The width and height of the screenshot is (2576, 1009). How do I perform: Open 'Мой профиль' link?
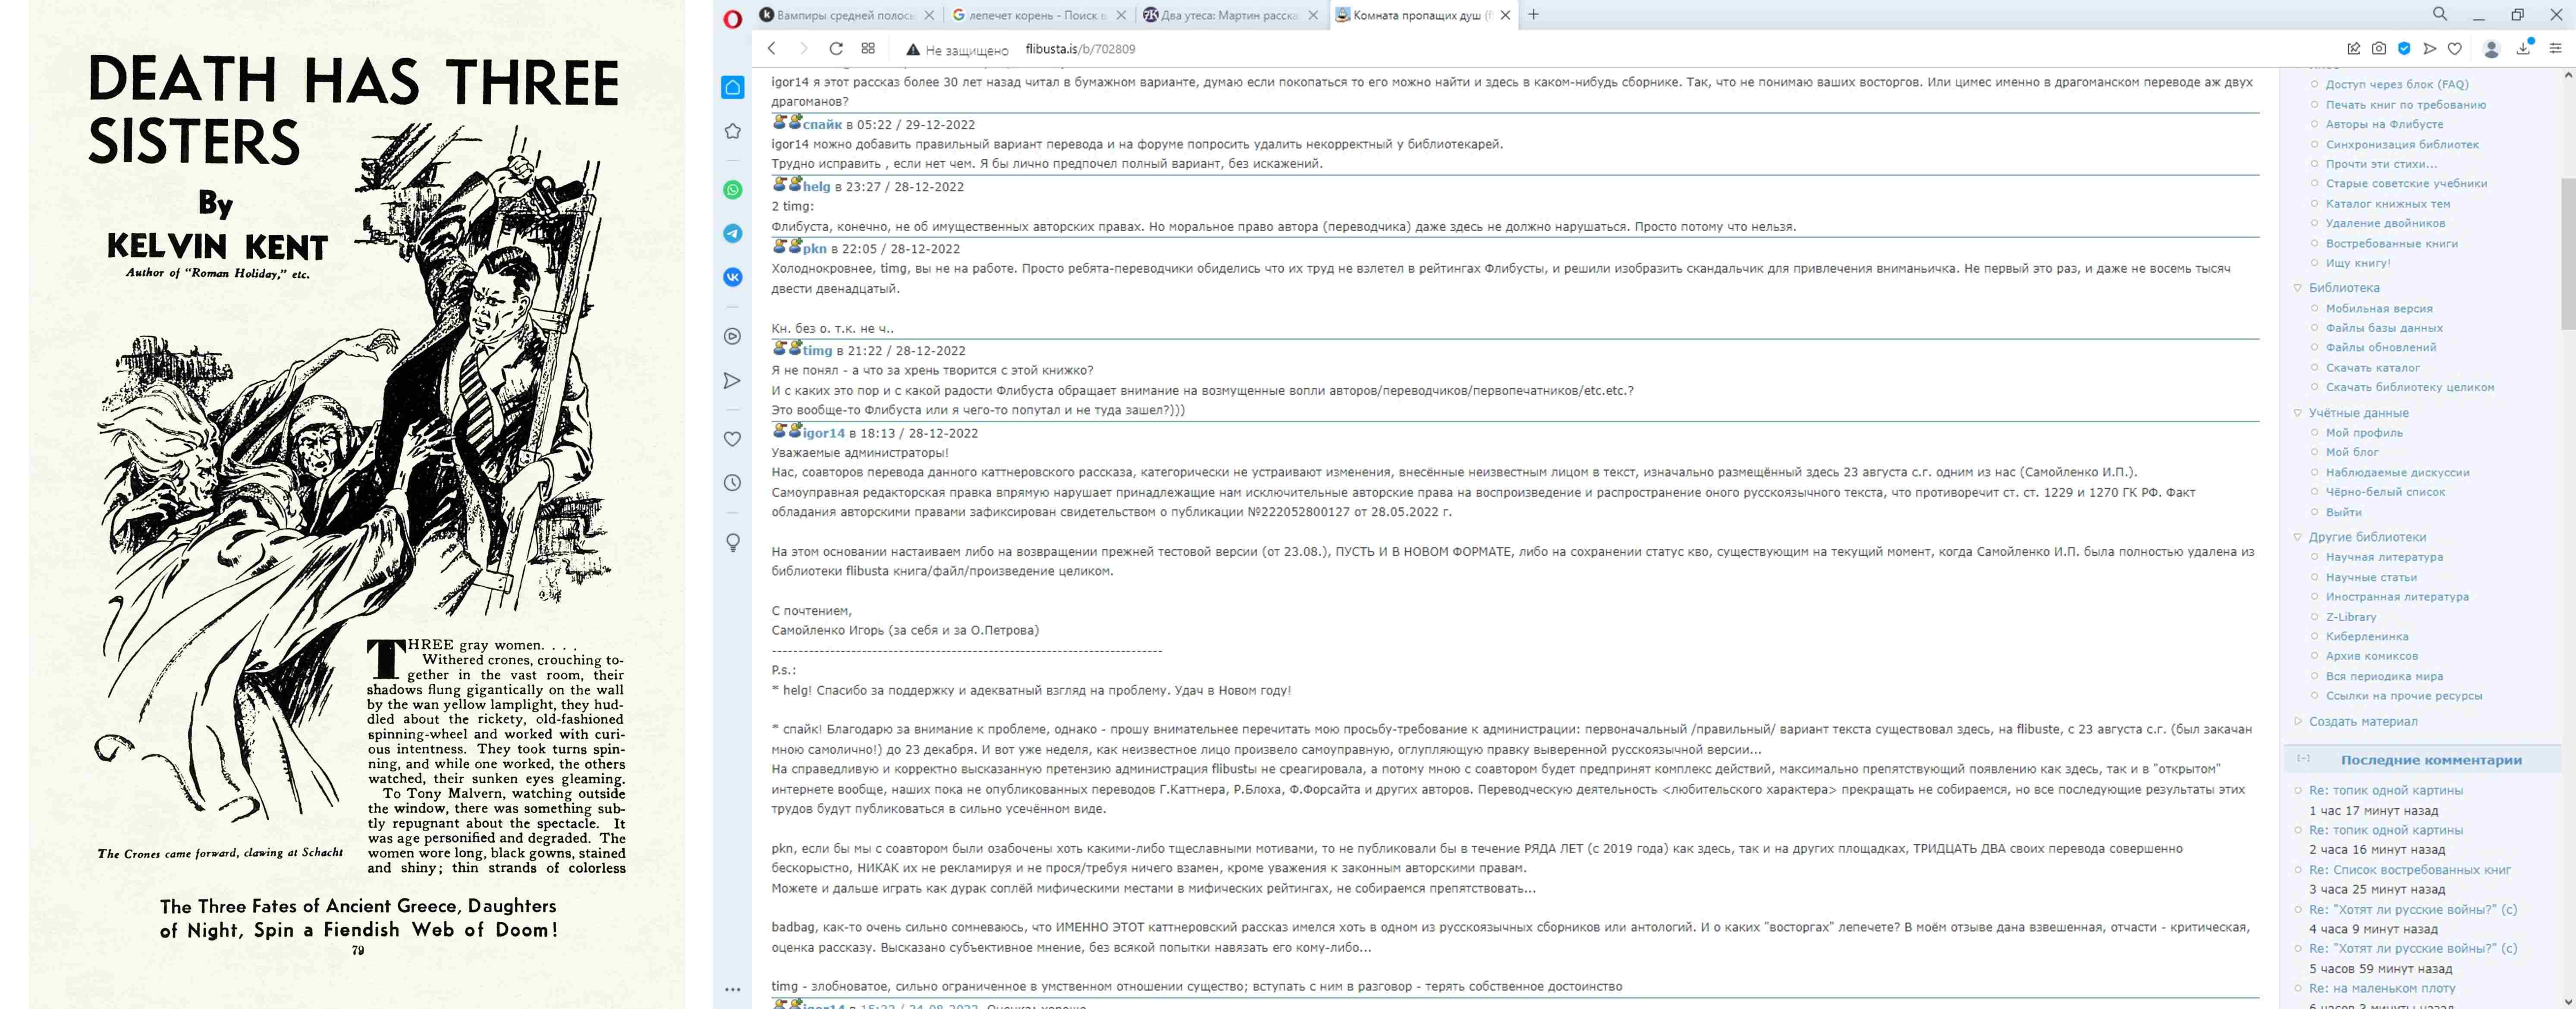click(2364, 433)
